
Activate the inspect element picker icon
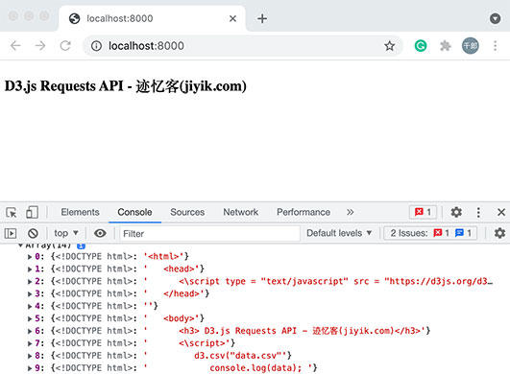[x=12, y=213]
